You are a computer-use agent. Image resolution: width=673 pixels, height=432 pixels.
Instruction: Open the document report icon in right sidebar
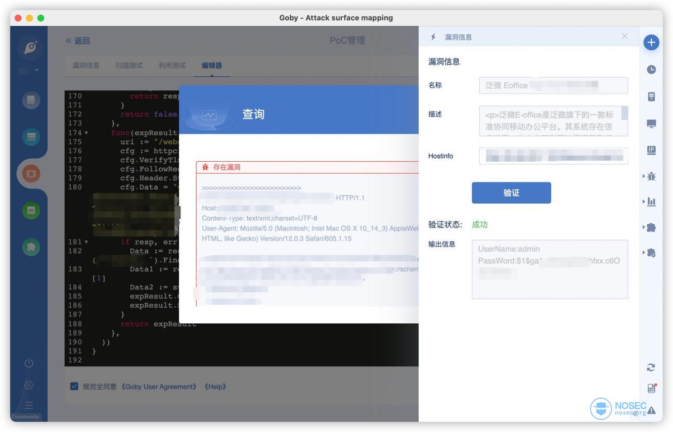pyautogui.click(x=651, y=97)
